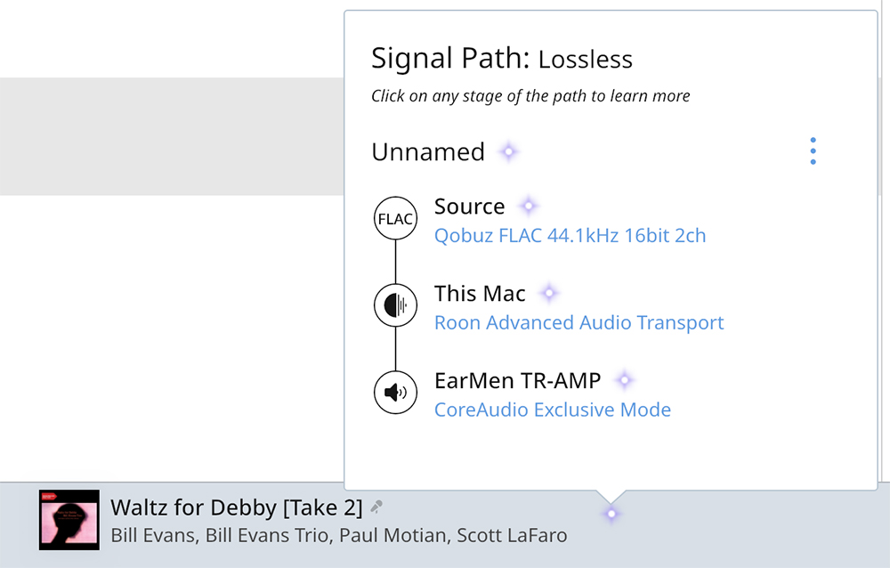Click the Waltz for Debby [Take 2] title
The height and width of the screenshot is (568, 890).
point(236,507)
